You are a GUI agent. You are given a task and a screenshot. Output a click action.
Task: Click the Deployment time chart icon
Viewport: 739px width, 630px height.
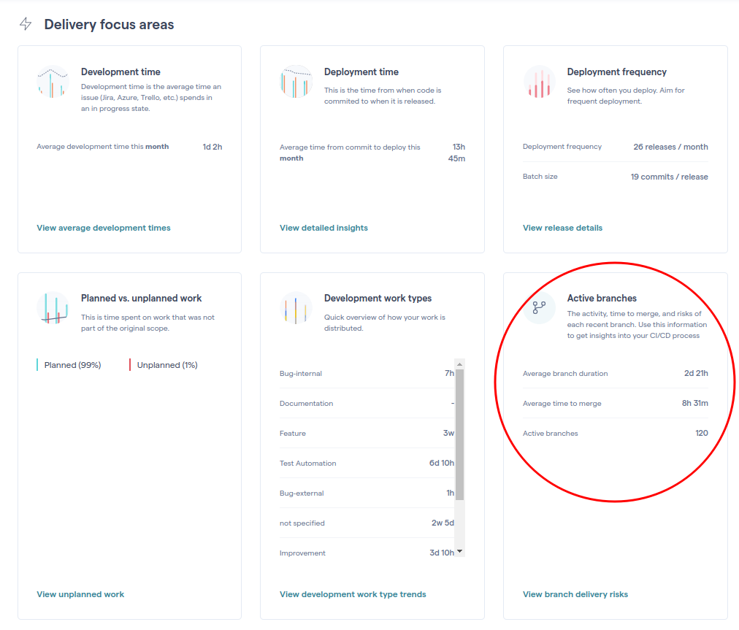tap(296, 82)
